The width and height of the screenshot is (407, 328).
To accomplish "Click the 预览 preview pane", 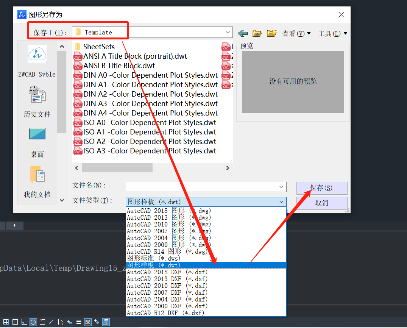I will [x=293, y=82].
